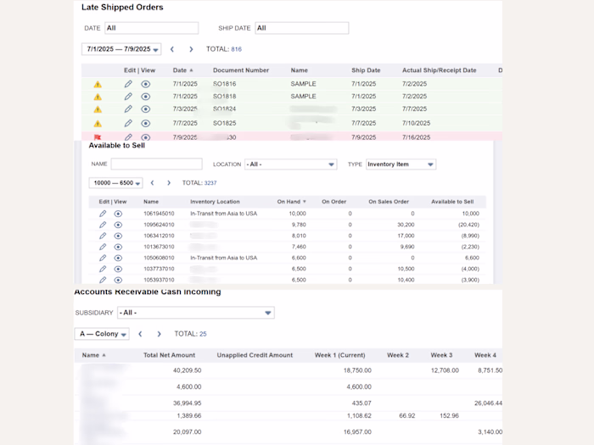Edit sales order SO1824 with pencil icon
594x445 pixels.
[128, 109]
